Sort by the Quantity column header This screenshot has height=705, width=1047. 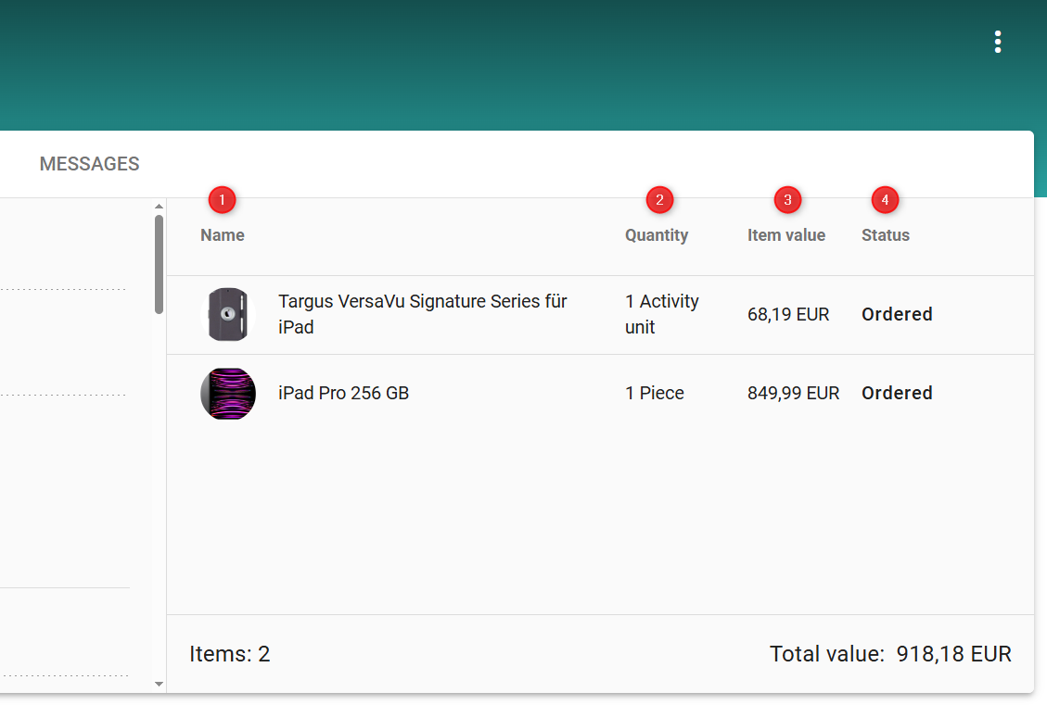[x=657, y=235]
